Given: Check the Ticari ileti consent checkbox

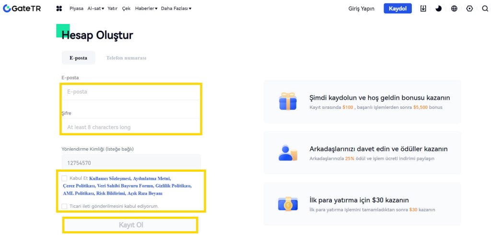Looking at the screenshot, I should [x=64, y=206].
